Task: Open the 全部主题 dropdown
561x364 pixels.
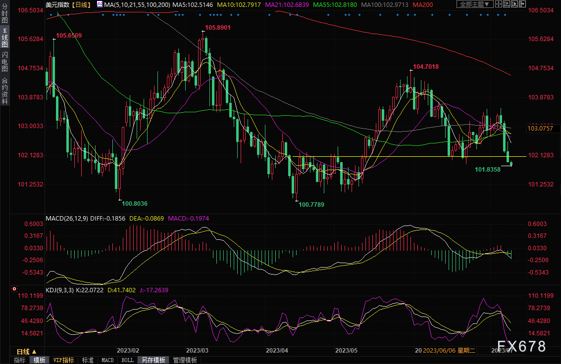Action: (x=474, y=4)
